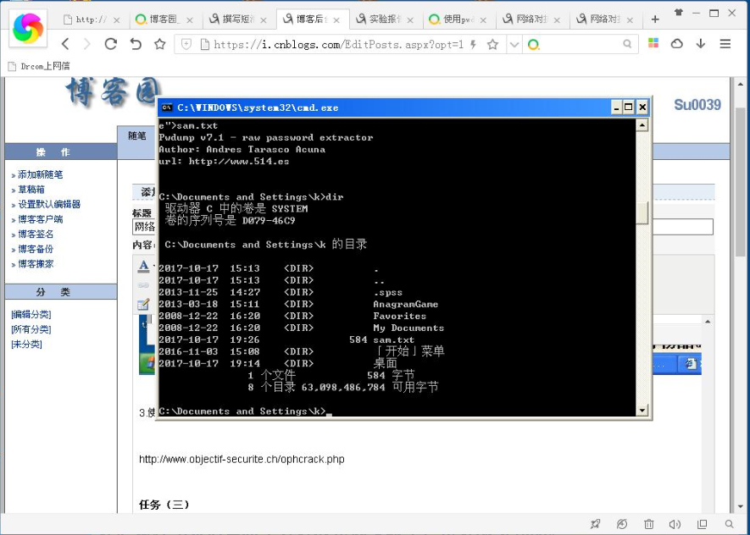This screenshot has height=535, width=750.
Task: Open 设置默认编辑器 link
Action: (49, 205)
